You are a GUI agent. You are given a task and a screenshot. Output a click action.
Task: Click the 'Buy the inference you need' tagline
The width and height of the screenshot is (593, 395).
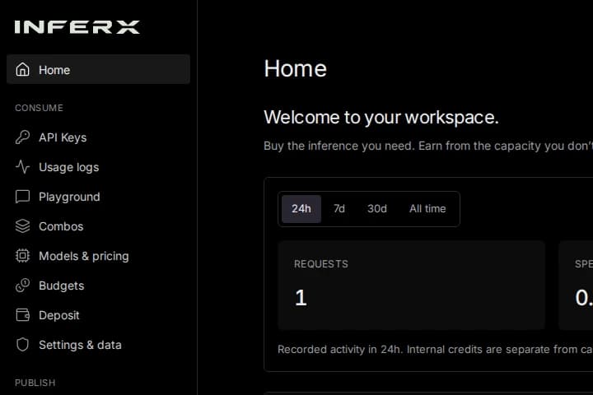pyautogui.click(x=428, y=146)
